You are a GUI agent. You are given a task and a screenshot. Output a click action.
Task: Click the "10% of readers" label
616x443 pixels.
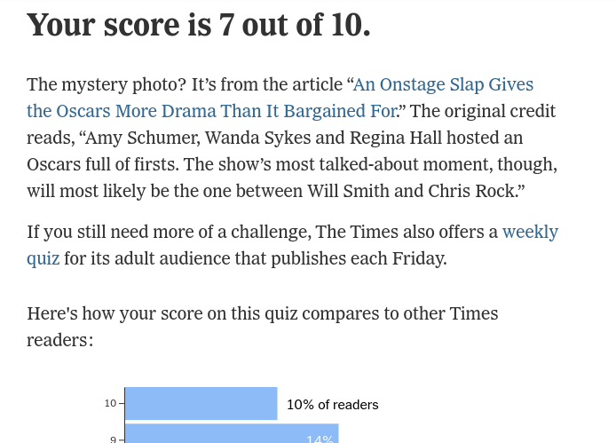click(332, 405)
